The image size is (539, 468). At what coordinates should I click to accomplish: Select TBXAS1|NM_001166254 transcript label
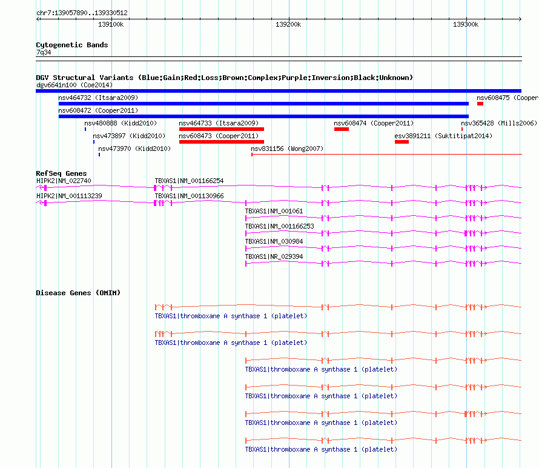(x=189, y=181)
